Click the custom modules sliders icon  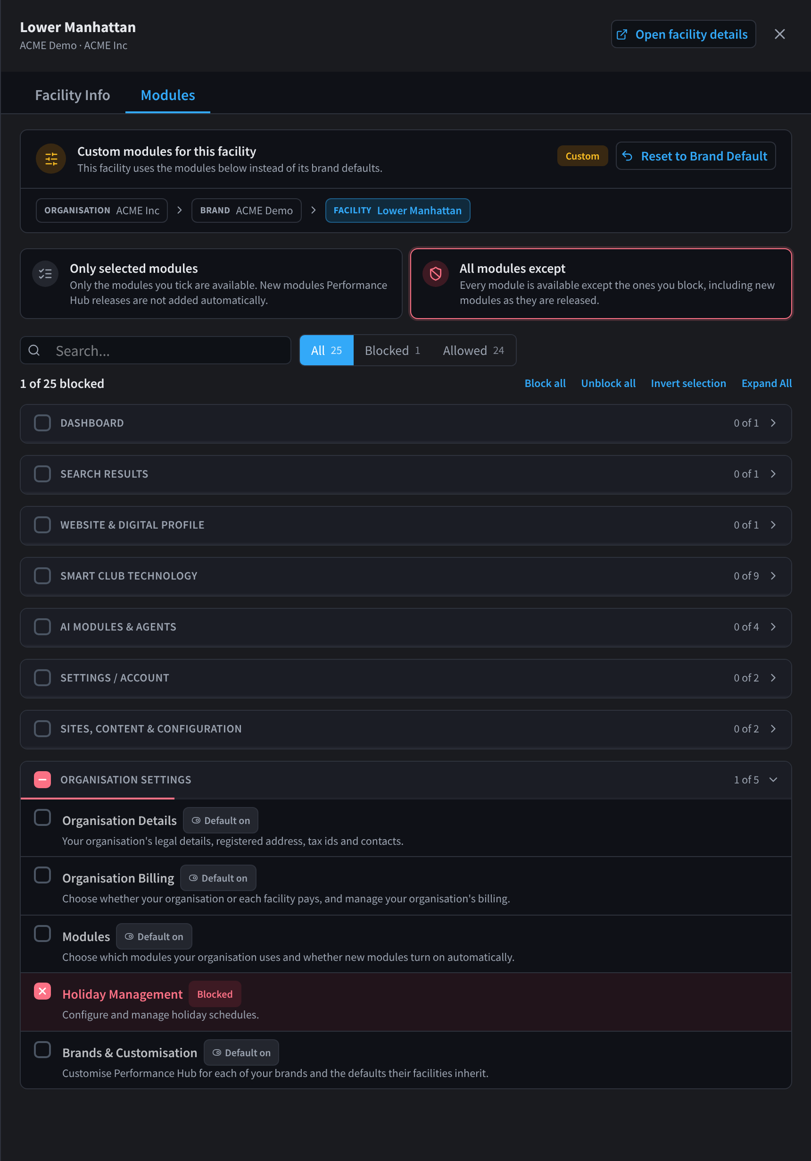pyautogui.click(x=51, y=160)
